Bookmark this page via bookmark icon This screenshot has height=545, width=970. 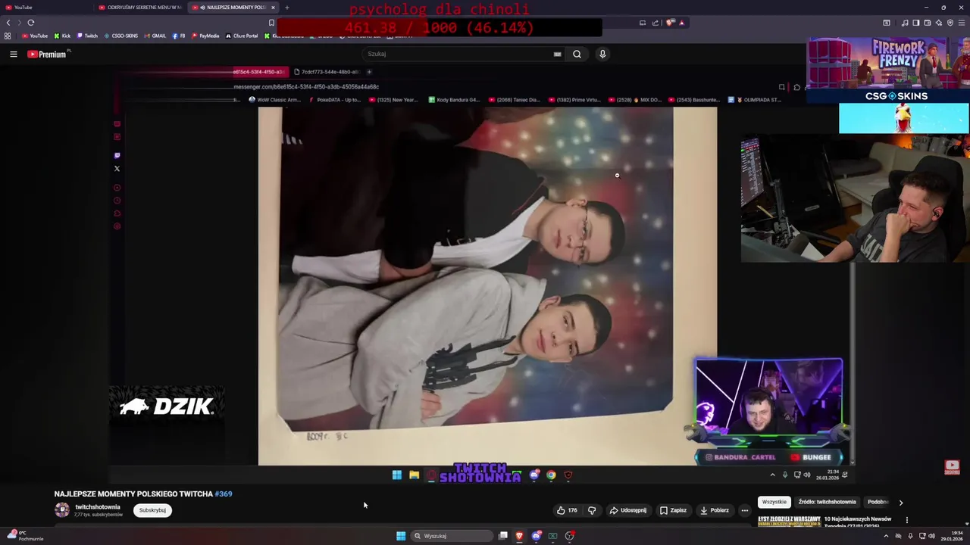pos(271,23)
